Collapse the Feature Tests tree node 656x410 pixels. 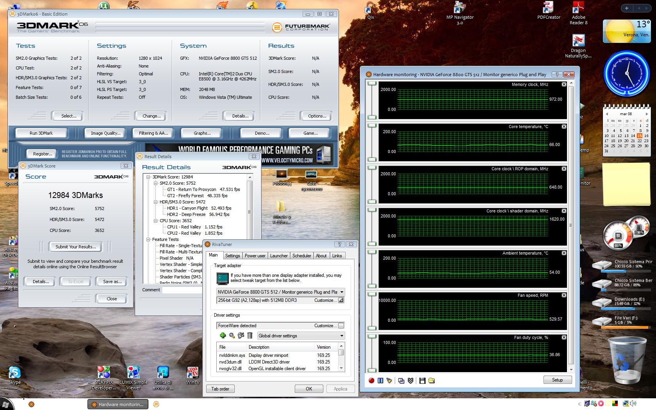(148, 239)
